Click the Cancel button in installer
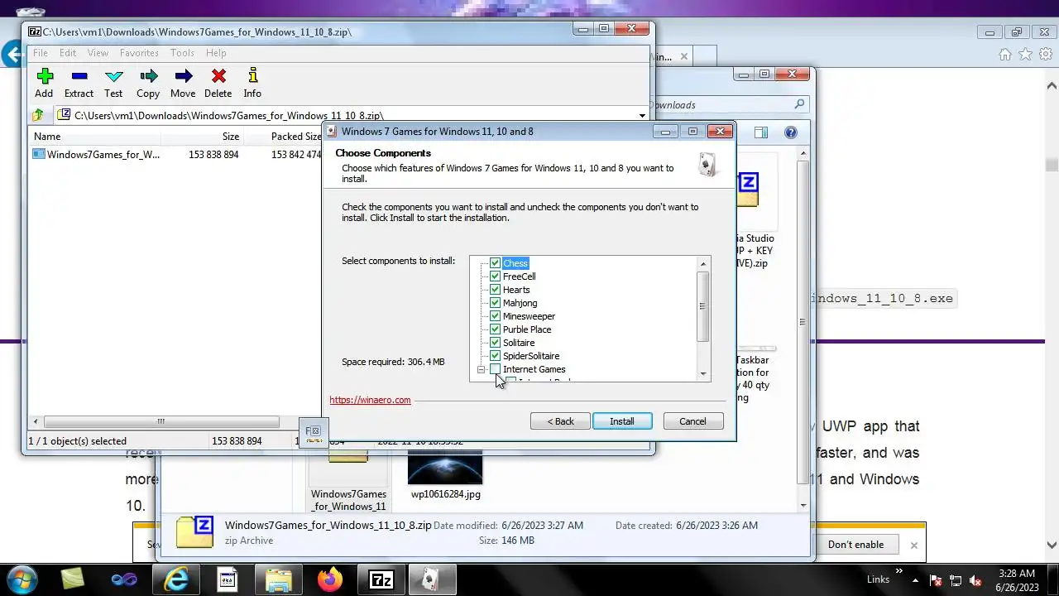This screenshot has height=596, width=1059. [692, 421]
